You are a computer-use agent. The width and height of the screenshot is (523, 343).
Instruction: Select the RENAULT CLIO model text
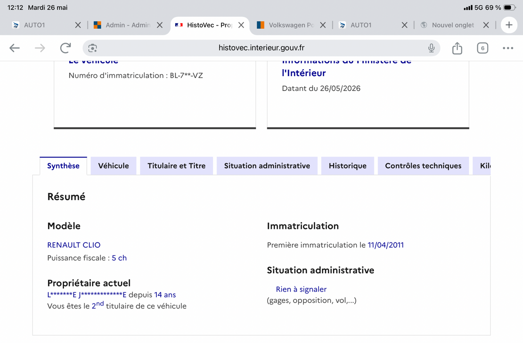74,245
